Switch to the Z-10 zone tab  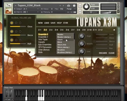(89, 30)
